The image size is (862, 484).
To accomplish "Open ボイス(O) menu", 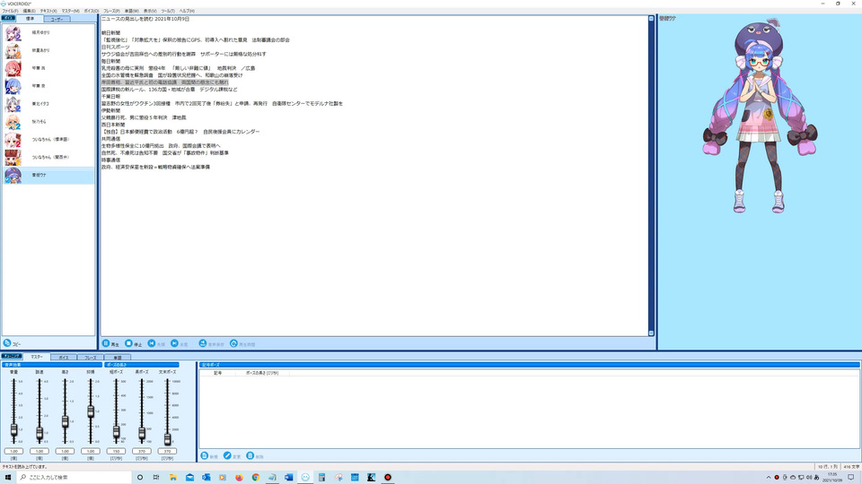I will 92,11.
